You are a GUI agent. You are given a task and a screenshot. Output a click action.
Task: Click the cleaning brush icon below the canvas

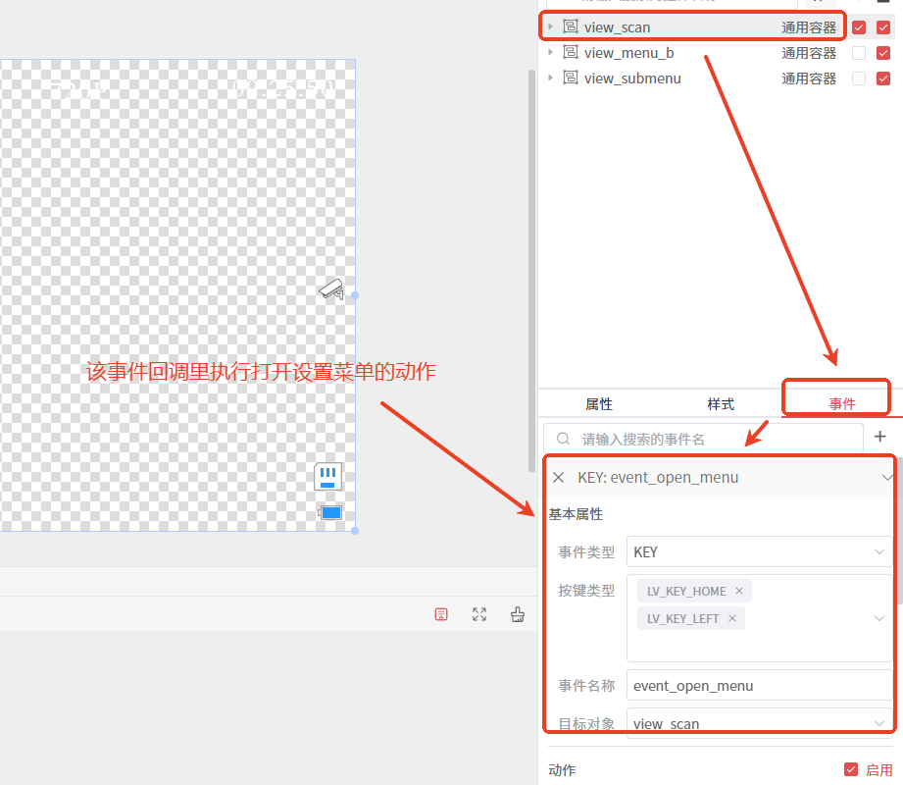tap(517, 614)
